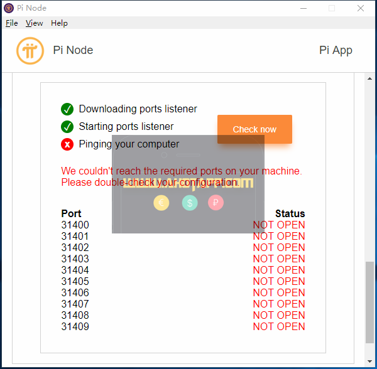Image resolution: width=377 pixels, height=369 pixels.
Task: Close the Pi Node window
Action: (361, 8)
